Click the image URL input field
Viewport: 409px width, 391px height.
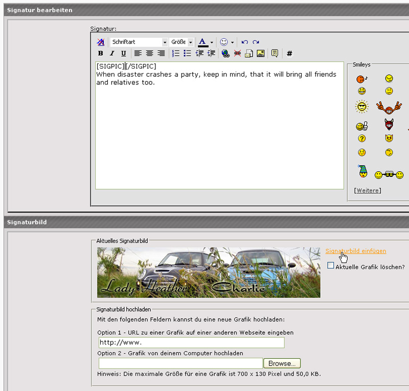[x=191, y=342]
